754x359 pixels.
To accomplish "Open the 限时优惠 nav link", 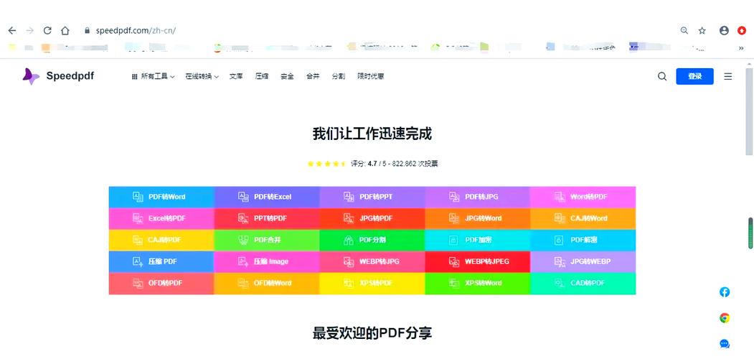I will (371, 77).
